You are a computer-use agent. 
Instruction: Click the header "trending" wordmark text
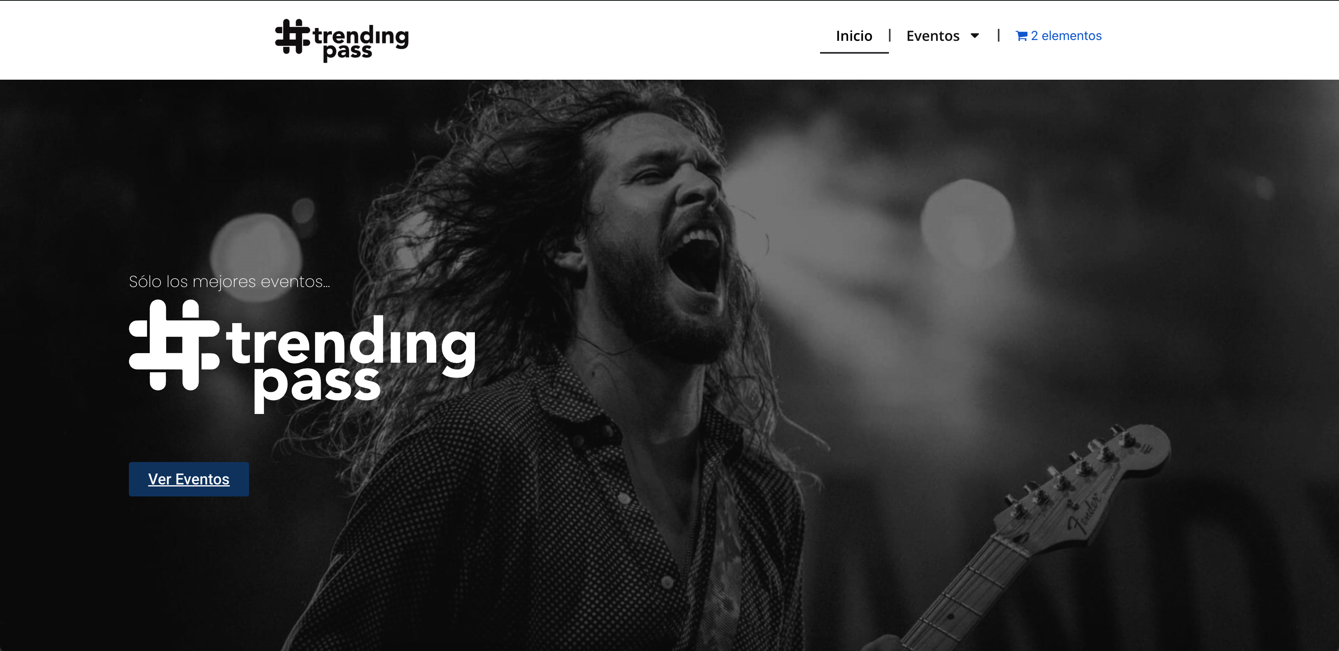tap(361, 35)
